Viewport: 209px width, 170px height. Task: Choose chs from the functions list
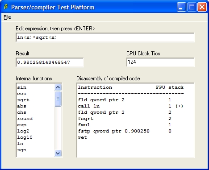point(22,112)
